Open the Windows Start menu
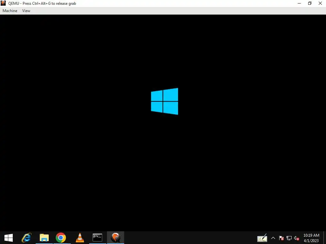Screen dimensions: 326x244 click(9, 238)
